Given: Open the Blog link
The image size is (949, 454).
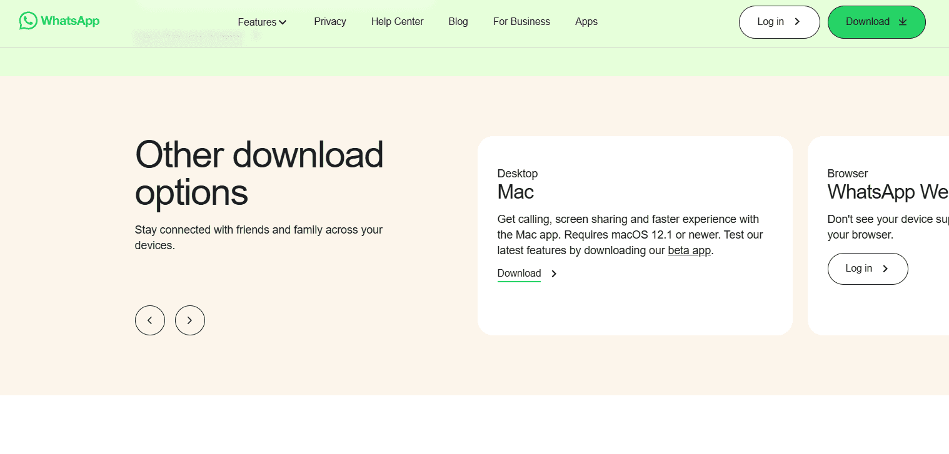Looking at the screenshot, I should [x=458, y=21].
